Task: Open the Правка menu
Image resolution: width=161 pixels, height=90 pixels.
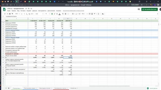Action: click(x=14, y=11)
